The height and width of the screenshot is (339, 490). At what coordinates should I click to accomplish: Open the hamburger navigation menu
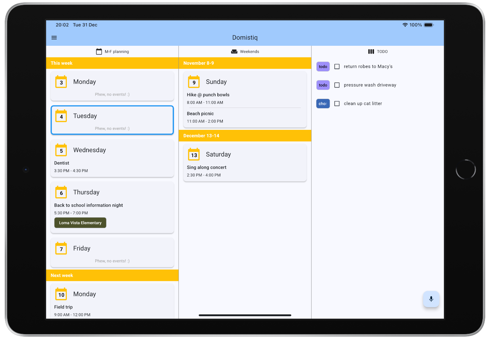click(54, 37)
